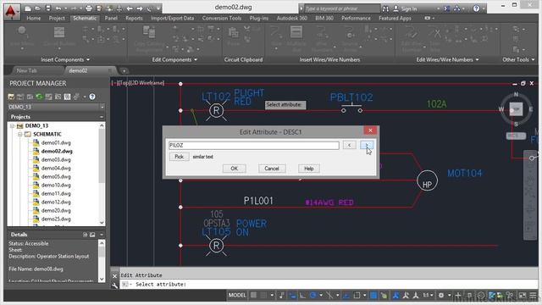Viewport: 542px width, 305px height.
Task: Toggle the grid display in status bar
Action: (x=254, y=296)
